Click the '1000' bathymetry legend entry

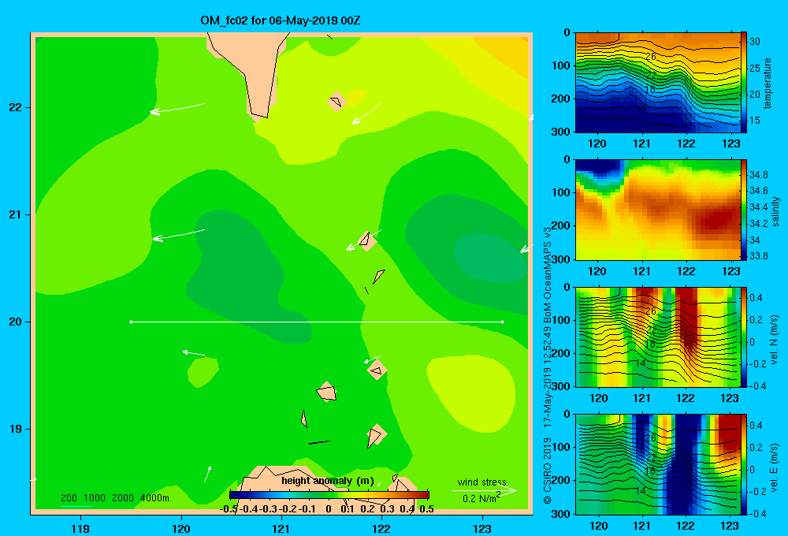pos(95,498)
